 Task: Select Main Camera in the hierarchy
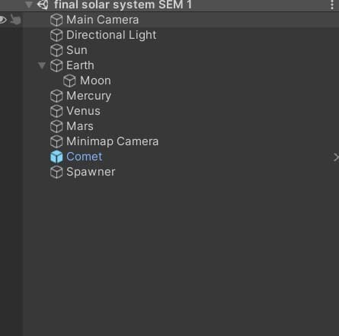pyautogui.click(x=102, y=20)
